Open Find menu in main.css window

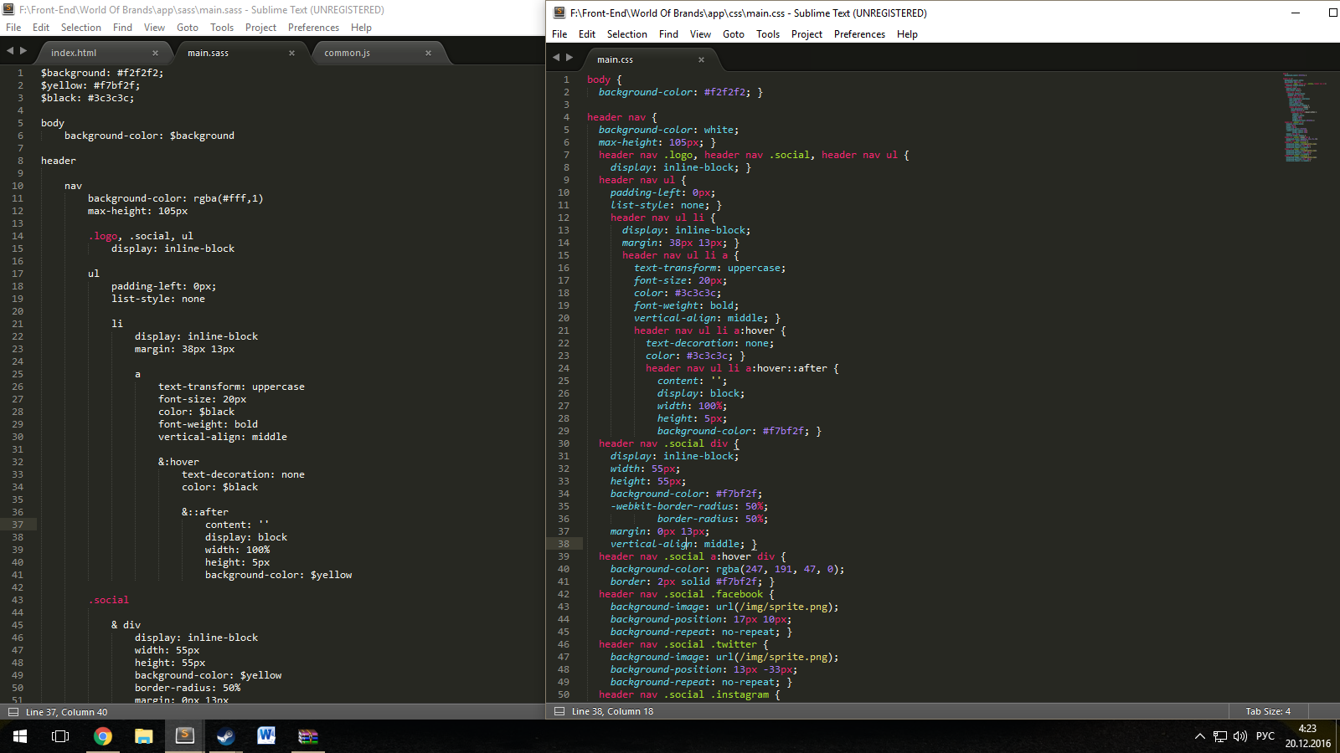tap(668, 34)
